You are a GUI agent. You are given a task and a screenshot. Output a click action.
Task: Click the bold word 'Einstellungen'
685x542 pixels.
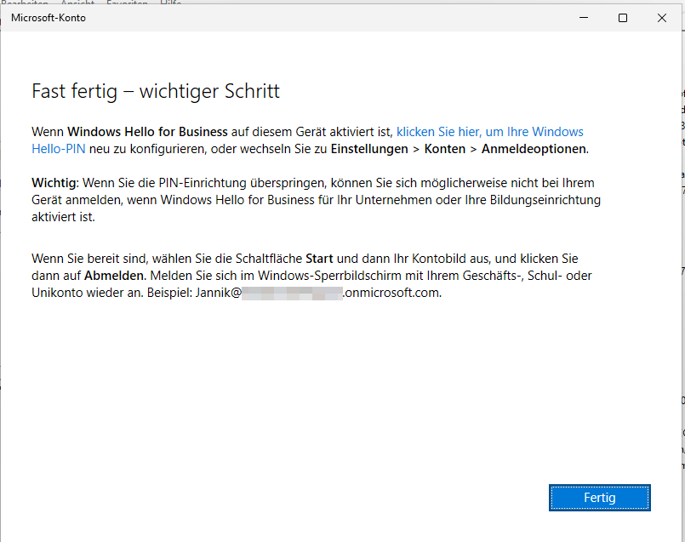coord(369,149)
